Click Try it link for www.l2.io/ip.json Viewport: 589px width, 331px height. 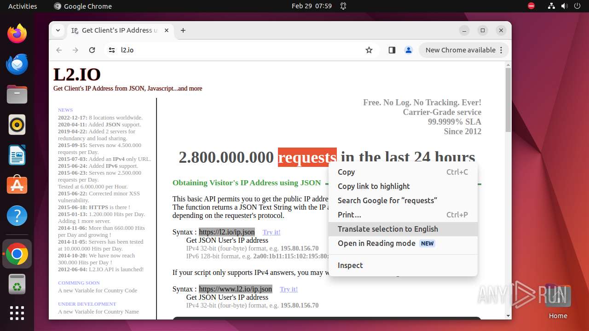tap(289, 289)
